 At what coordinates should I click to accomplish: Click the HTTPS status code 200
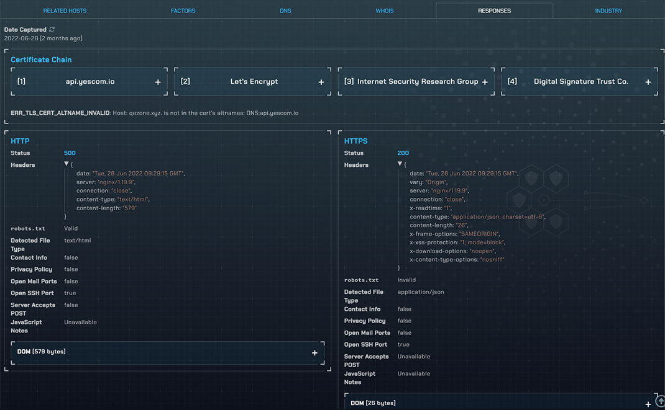pos(403,153)
